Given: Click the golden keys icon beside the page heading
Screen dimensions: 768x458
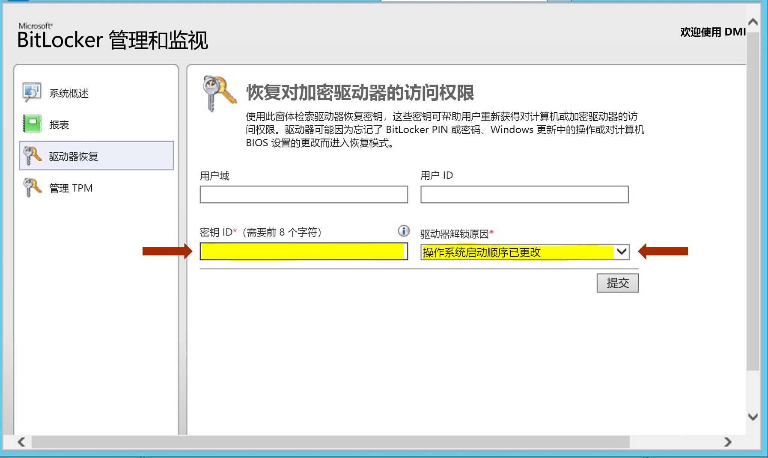Looking at the screenshot, I should [219, 92].
